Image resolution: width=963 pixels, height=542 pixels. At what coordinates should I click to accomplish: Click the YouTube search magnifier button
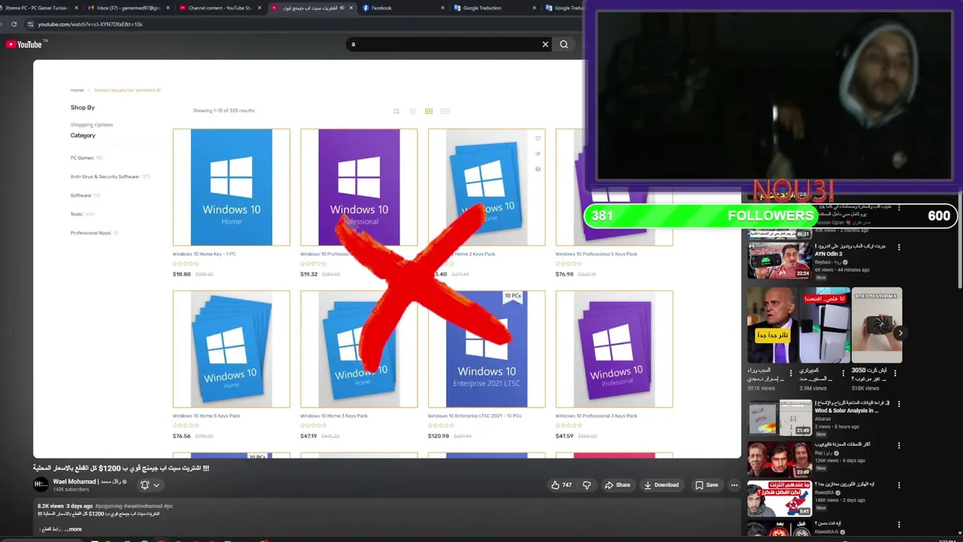(x=564, y=44)
